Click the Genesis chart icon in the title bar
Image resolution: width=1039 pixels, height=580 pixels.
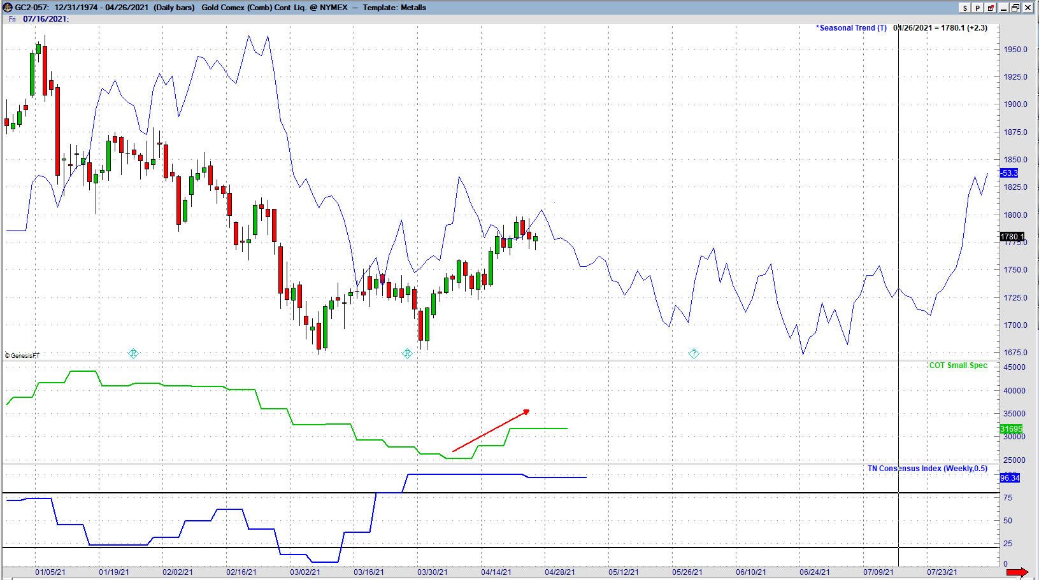tap(8, 8)
